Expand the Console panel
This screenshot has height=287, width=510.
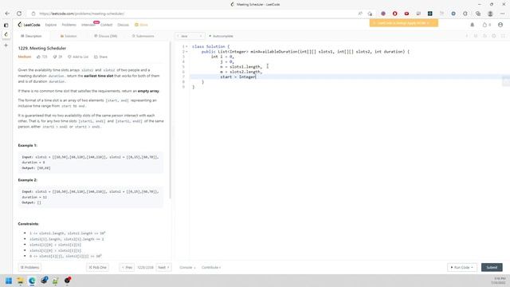(187, 268)
